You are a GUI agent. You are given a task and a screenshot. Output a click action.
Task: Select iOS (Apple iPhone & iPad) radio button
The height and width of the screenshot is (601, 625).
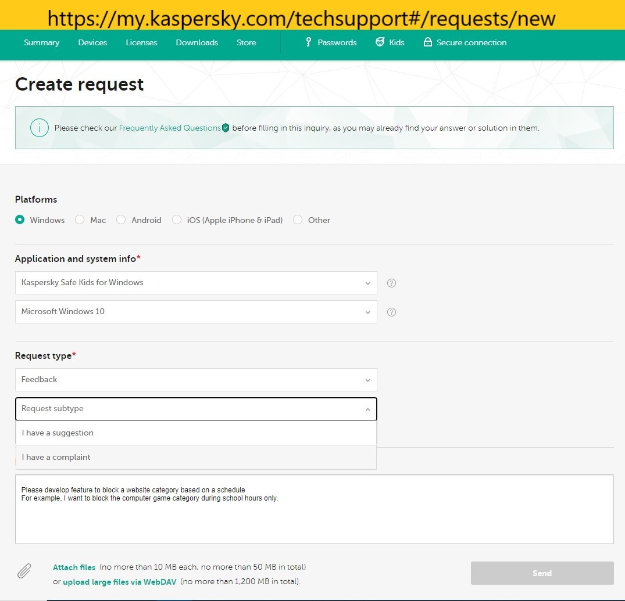(177, 219)
